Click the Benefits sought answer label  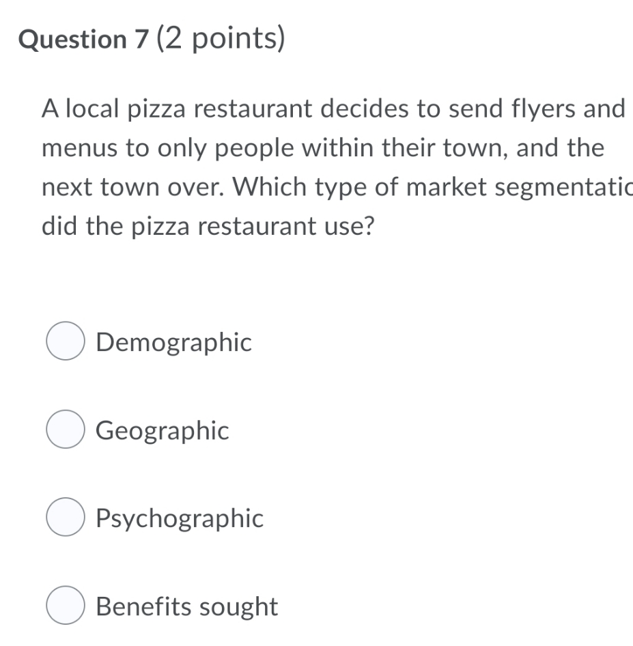click(186, 606)
